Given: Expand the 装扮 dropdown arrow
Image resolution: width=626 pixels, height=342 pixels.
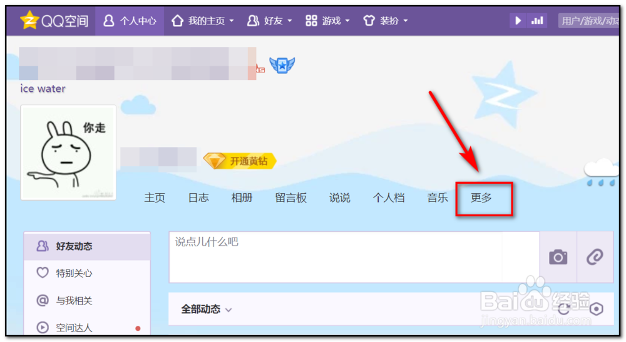Looking at the screenshot, I should (x=405, y=21).
